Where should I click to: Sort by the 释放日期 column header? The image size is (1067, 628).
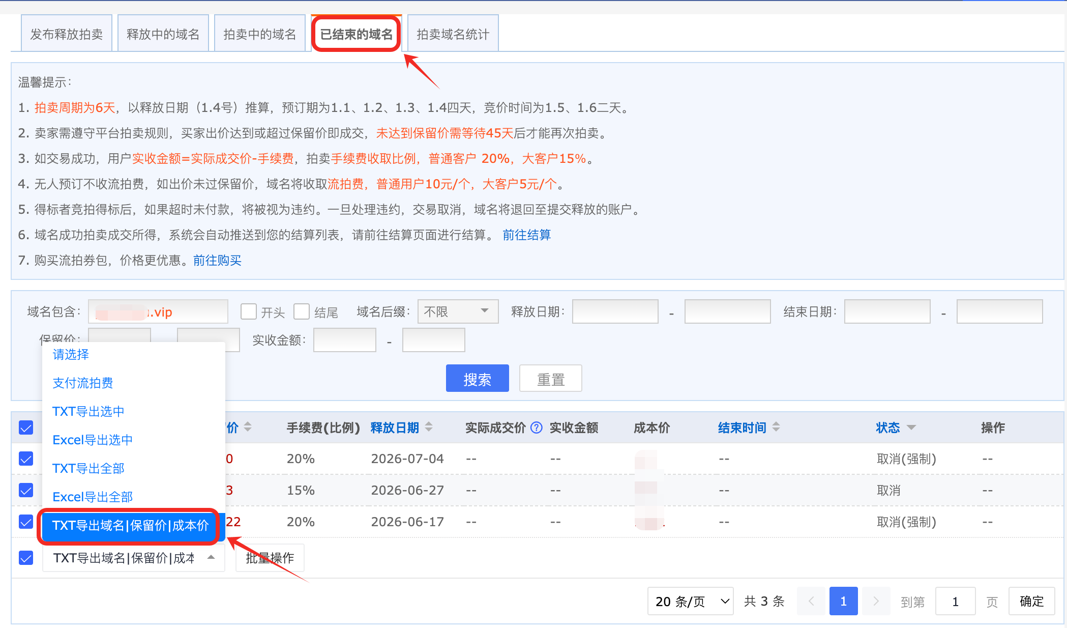pos(395,427)
